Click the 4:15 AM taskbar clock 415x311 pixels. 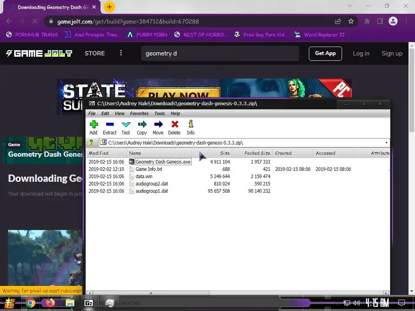tap(377, 302)
